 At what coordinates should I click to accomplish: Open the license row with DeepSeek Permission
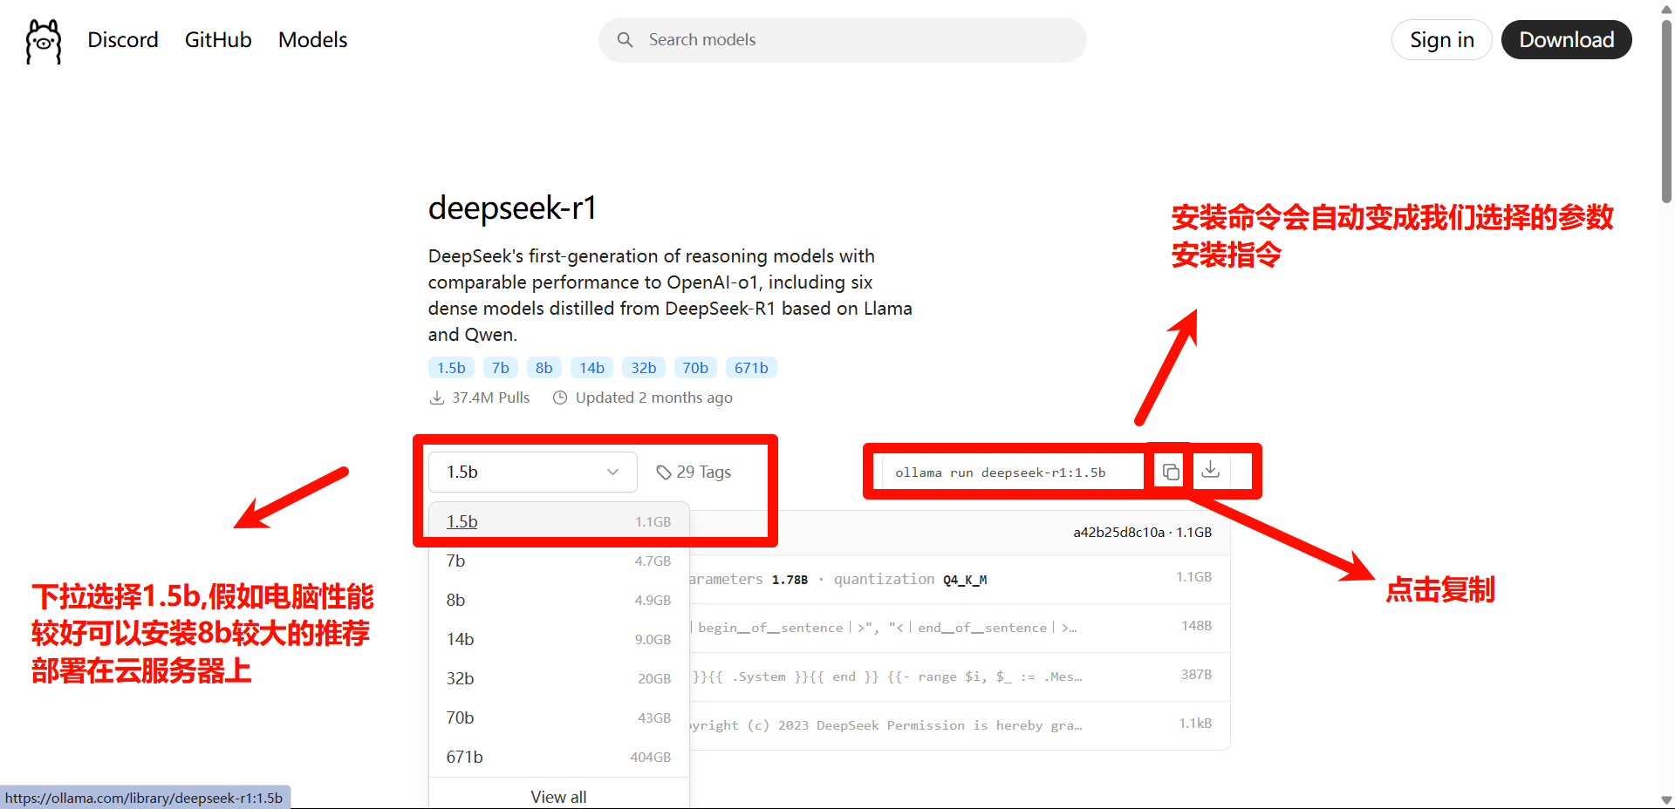[x=960, y=725]
